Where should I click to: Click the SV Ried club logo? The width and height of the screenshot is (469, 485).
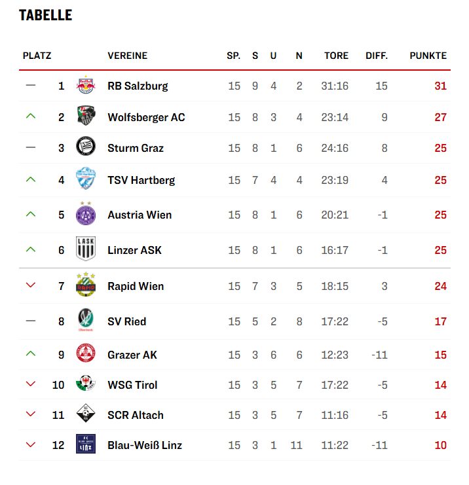(84, 321)
